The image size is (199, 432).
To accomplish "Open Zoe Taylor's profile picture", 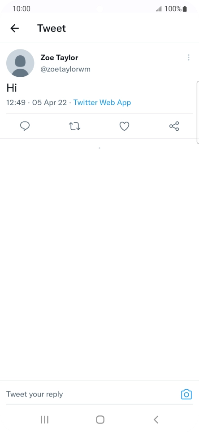I will (x=20, y=63).
